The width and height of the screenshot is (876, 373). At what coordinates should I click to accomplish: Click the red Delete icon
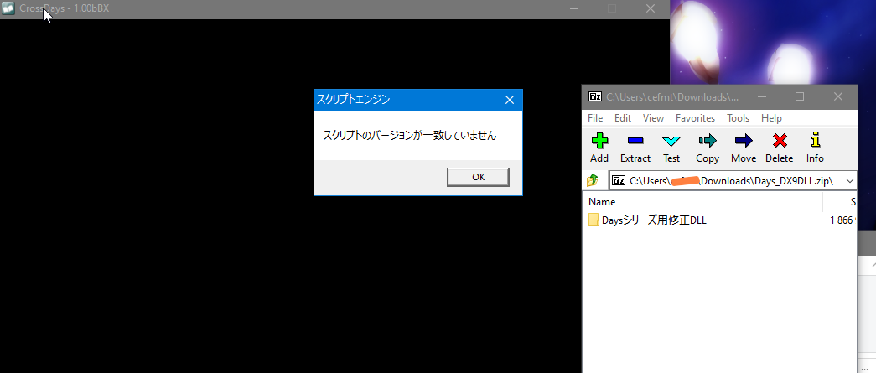pos(779,147)
